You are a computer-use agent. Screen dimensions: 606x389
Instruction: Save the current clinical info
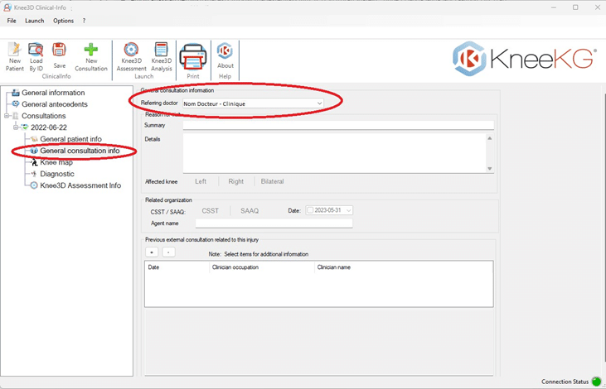click(x=59, y=55)
